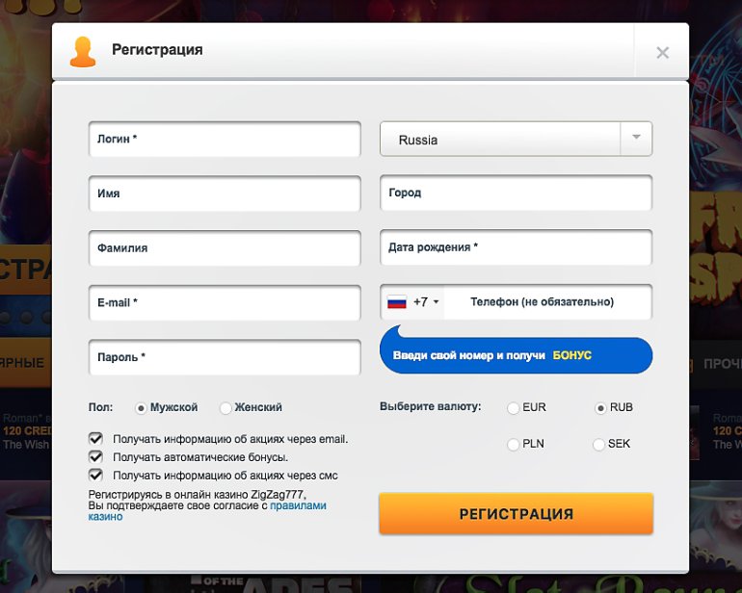The height and width of the screenshot is (593, 742).
Task: Select the Женский gender option
Action: (225, 407)
